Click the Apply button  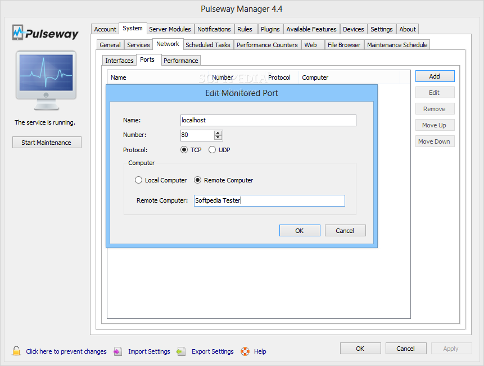coord(451,349)
